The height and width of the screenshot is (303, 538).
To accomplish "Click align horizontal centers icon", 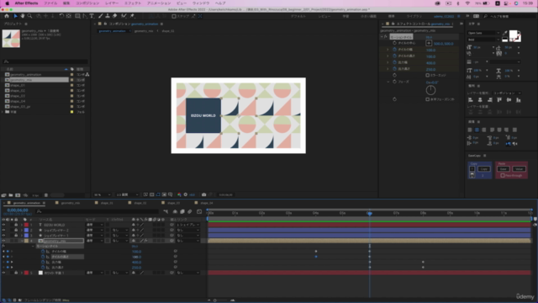I will (480, 100).
